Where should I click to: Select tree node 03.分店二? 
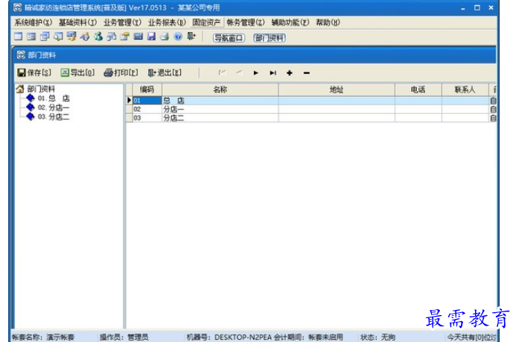tap(54, 116)
